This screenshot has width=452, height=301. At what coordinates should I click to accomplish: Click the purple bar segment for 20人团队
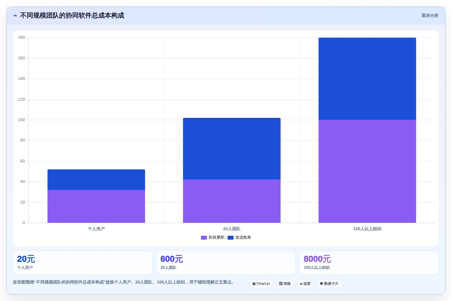point(232,201)
